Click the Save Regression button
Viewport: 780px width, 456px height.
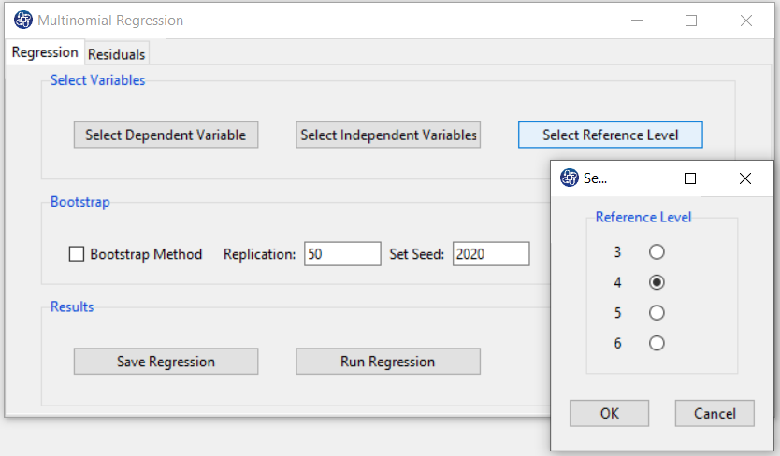166,361
